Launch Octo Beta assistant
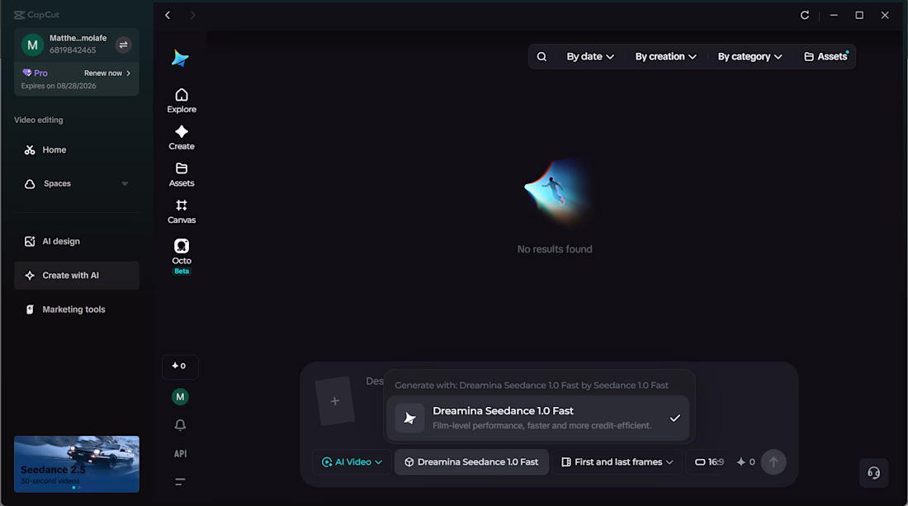Viewport: 908px width, 506px height. (x=182, y=256)
